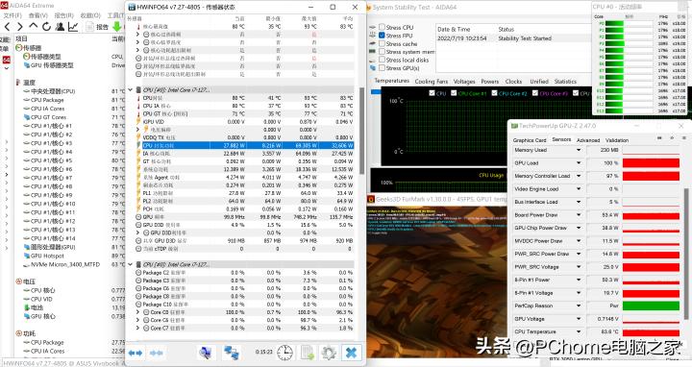Toggle CPU Core #1 graph checkbox
This screenshot has width=692, height=367.
(454, 93)
